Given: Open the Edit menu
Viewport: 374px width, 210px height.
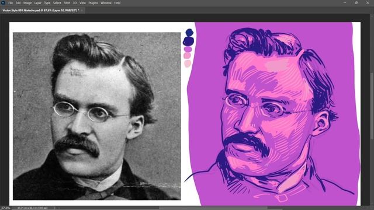Looking at the screenshot, I should pyautogui.click(x=18, y=3).
